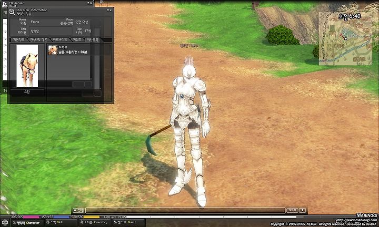Click the small icon at top edge
379x227 pixels.
pyautogui.click(x=101, y=2)
